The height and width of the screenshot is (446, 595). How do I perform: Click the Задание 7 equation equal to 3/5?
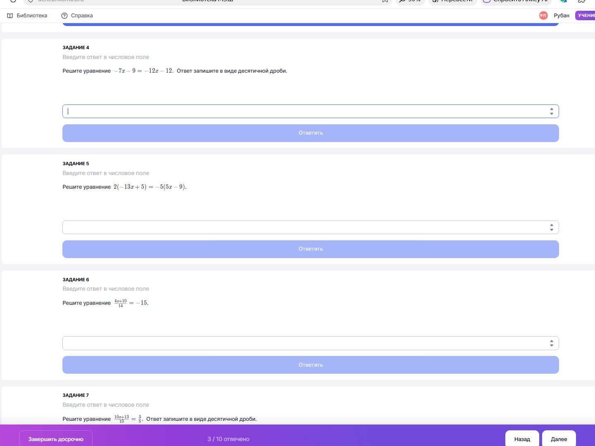(x=129, y=419)
